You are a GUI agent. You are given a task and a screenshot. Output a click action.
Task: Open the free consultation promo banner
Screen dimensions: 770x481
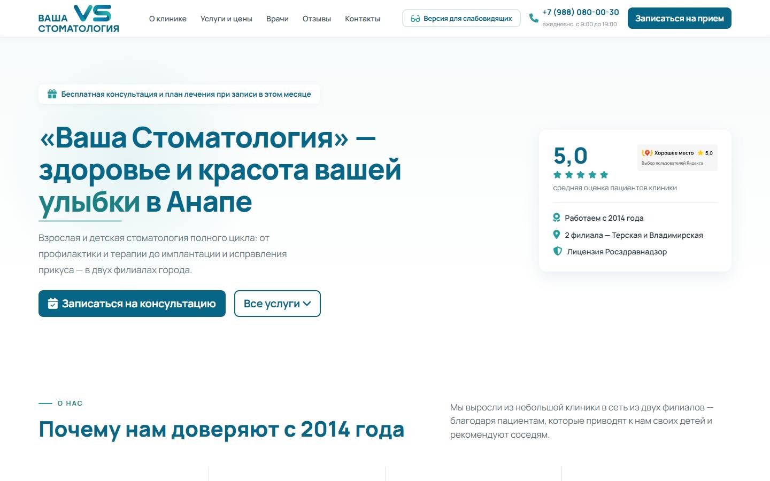(179, 94)
